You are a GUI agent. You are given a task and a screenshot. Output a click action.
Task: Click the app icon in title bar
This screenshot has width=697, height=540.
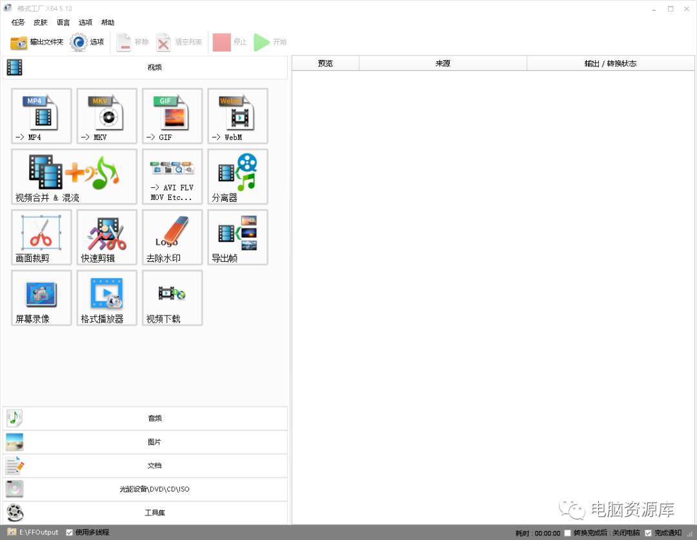click(x=8, y=8)
